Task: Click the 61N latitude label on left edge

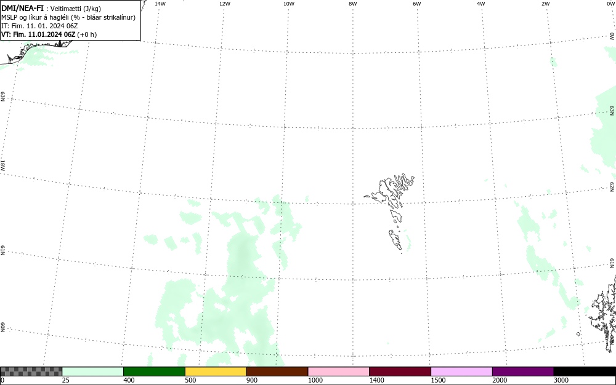Action: click(x=2, y=250)
